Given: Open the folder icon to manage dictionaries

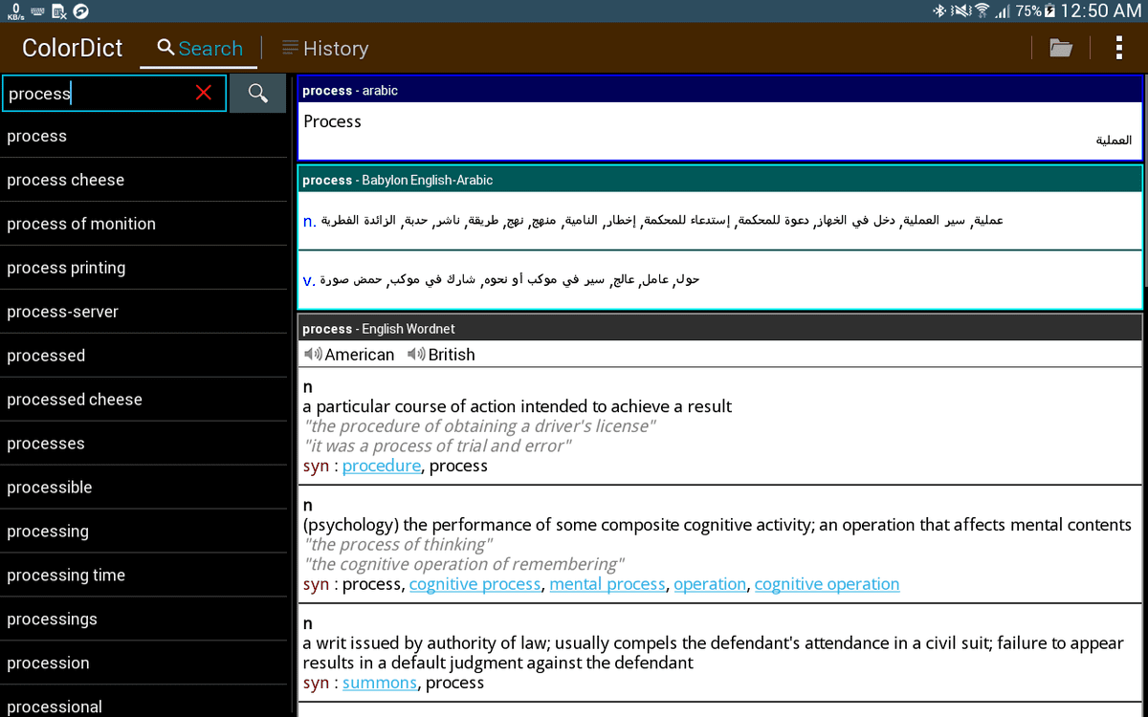Looking at the screenshot, I should [1060, 48].
